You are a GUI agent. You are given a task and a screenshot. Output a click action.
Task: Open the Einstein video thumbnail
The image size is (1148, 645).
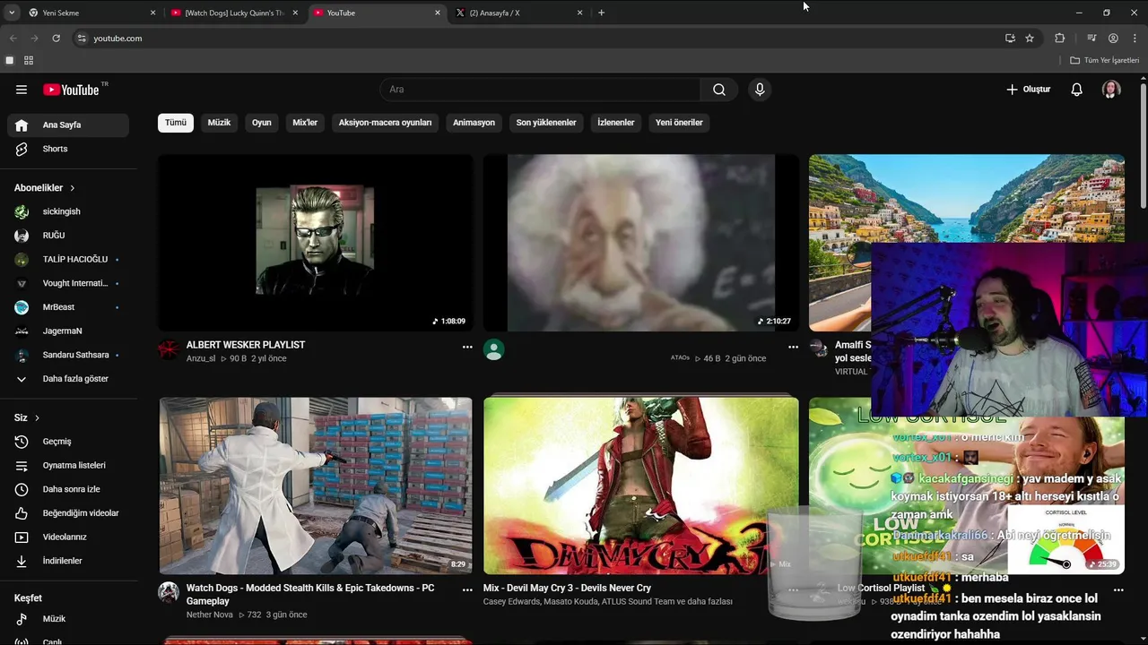click(640, 243)
